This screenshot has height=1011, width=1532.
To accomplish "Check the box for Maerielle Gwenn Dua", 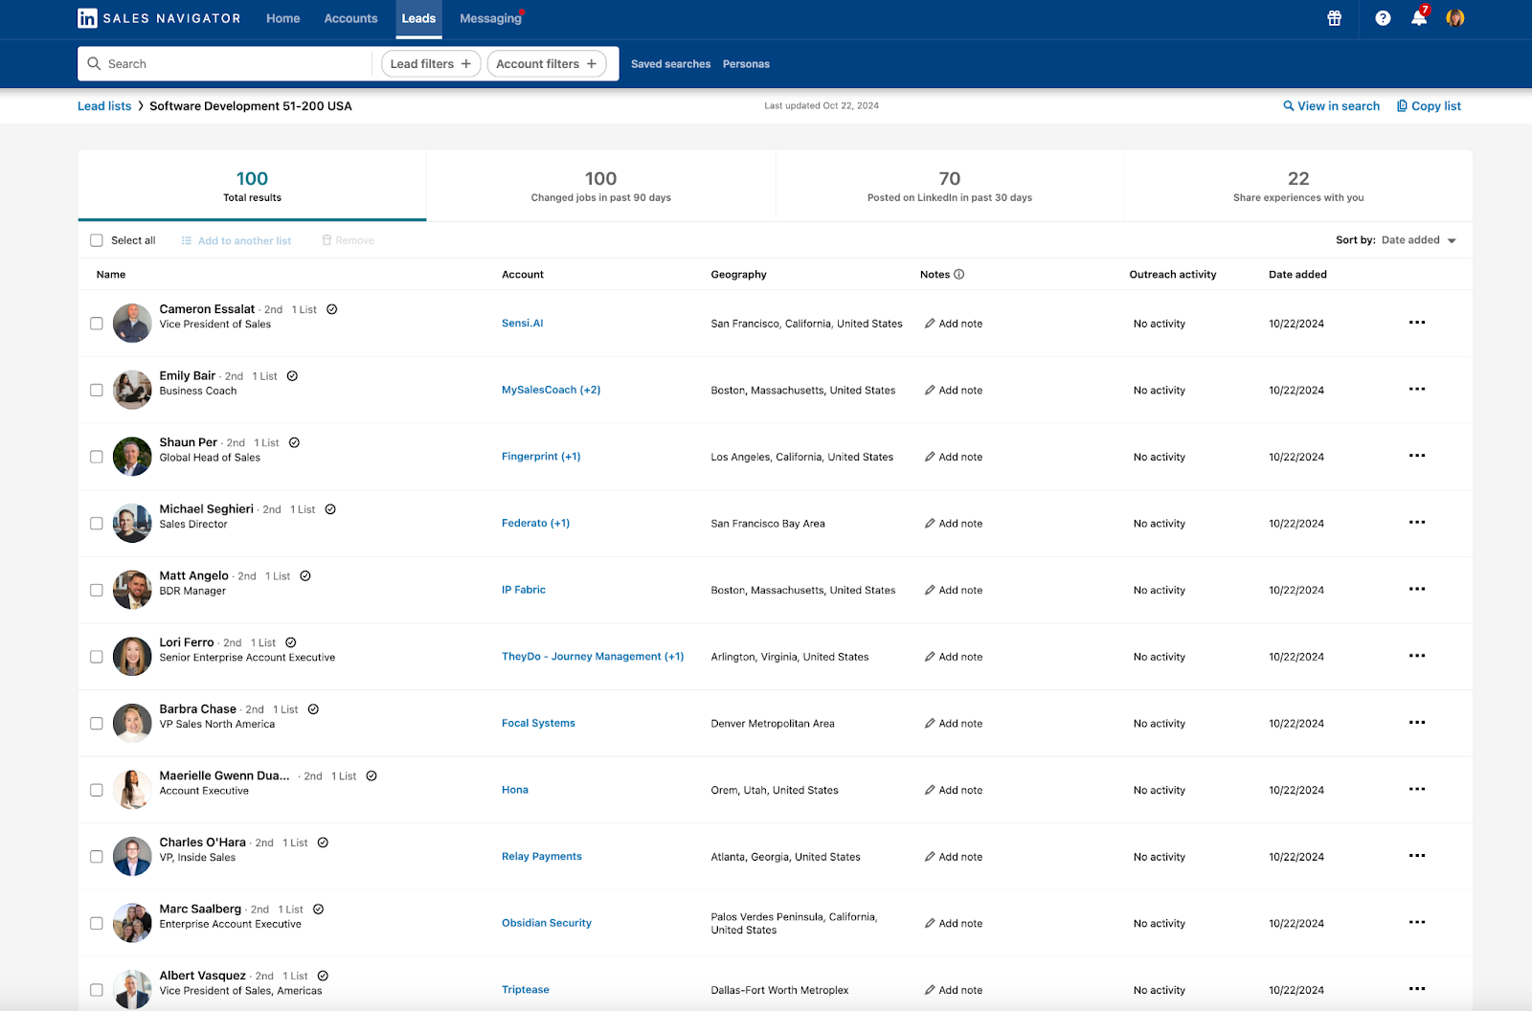I will point(97,790).
